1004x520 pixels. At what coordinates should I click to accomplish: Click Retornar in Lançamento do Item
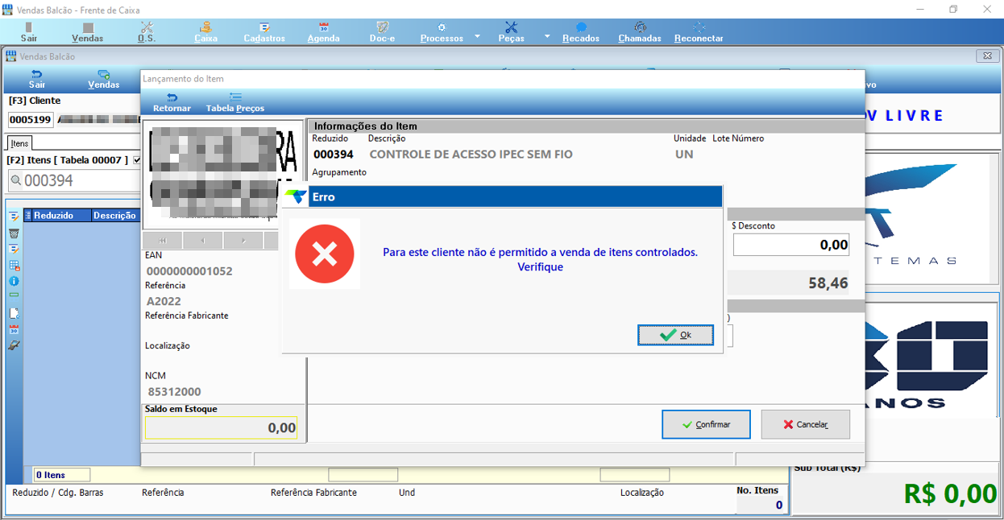pyautogui.click(x=172, y=102)
